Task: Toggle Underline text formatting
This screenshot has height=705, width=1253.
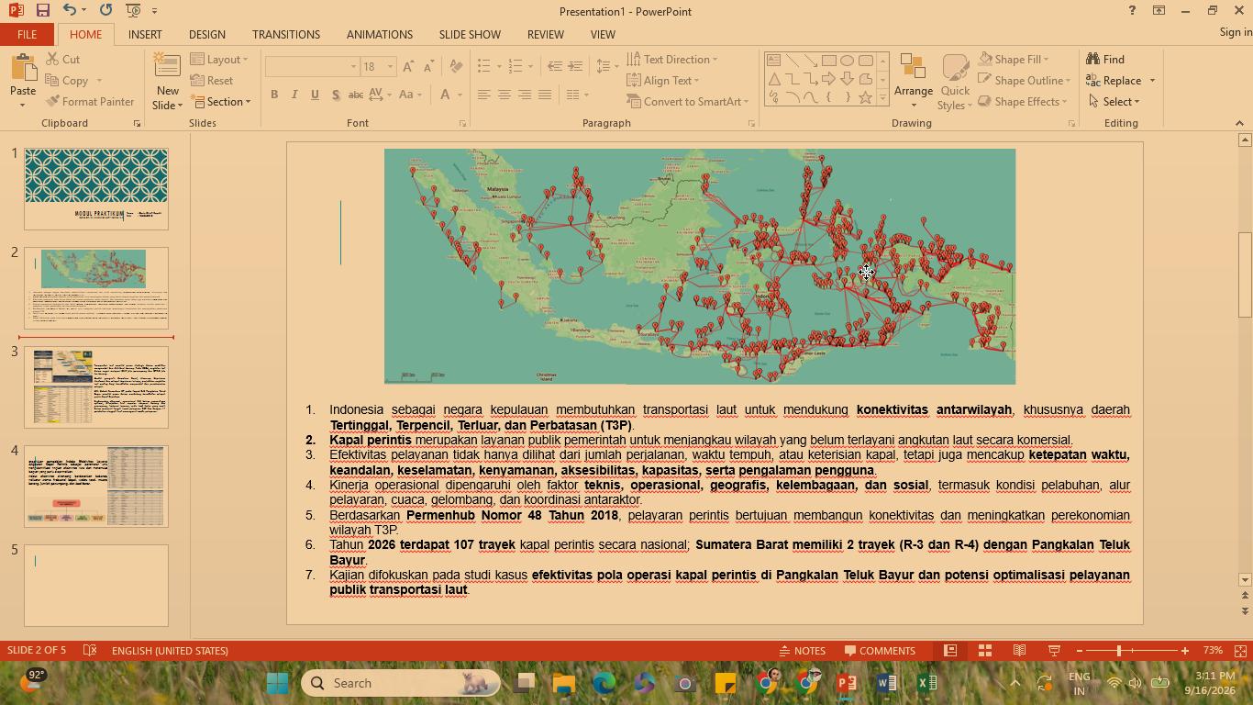Action: 315,95
